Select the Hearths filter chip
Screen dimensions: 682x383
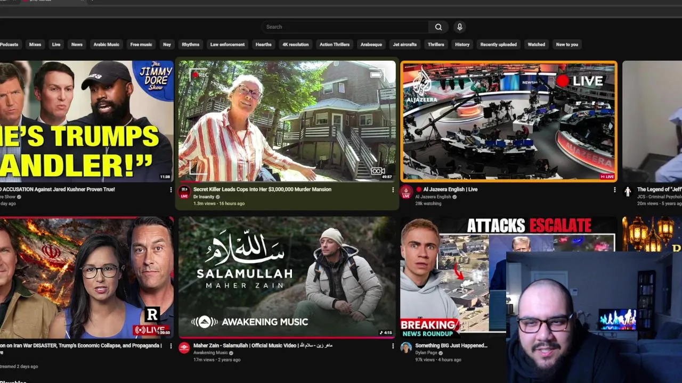click(263, 45)
